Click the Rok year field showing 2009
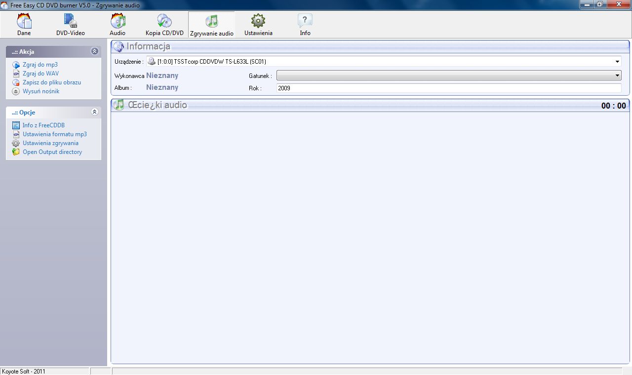This screenshot has width=632, height=375. coord(449,88)
